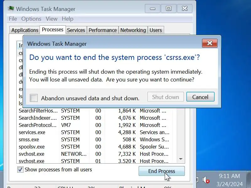
Task: Click the End Process button
Action: [162, 171]
